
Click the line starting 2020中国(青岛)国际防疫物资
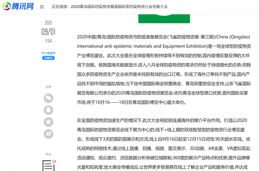tap(164, 37)
